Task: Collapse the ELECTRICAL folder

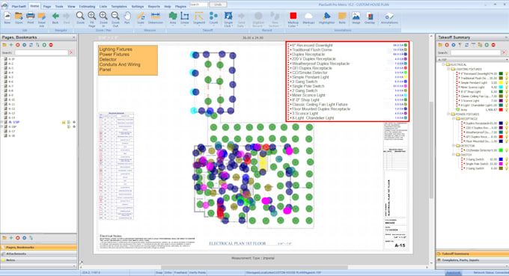Action: point(444,64)
